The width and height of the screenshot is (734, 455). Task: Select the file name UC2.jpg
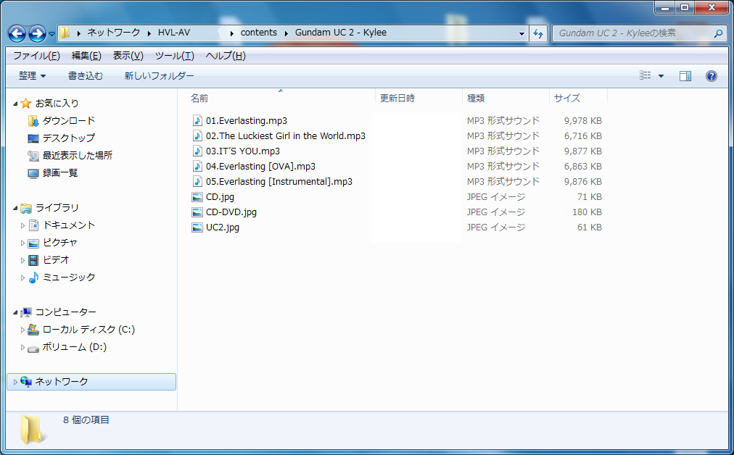[223, 227]
